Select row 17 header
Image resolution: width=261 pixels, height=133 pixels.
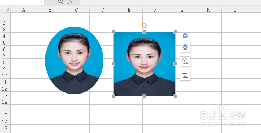coord(5,121)
